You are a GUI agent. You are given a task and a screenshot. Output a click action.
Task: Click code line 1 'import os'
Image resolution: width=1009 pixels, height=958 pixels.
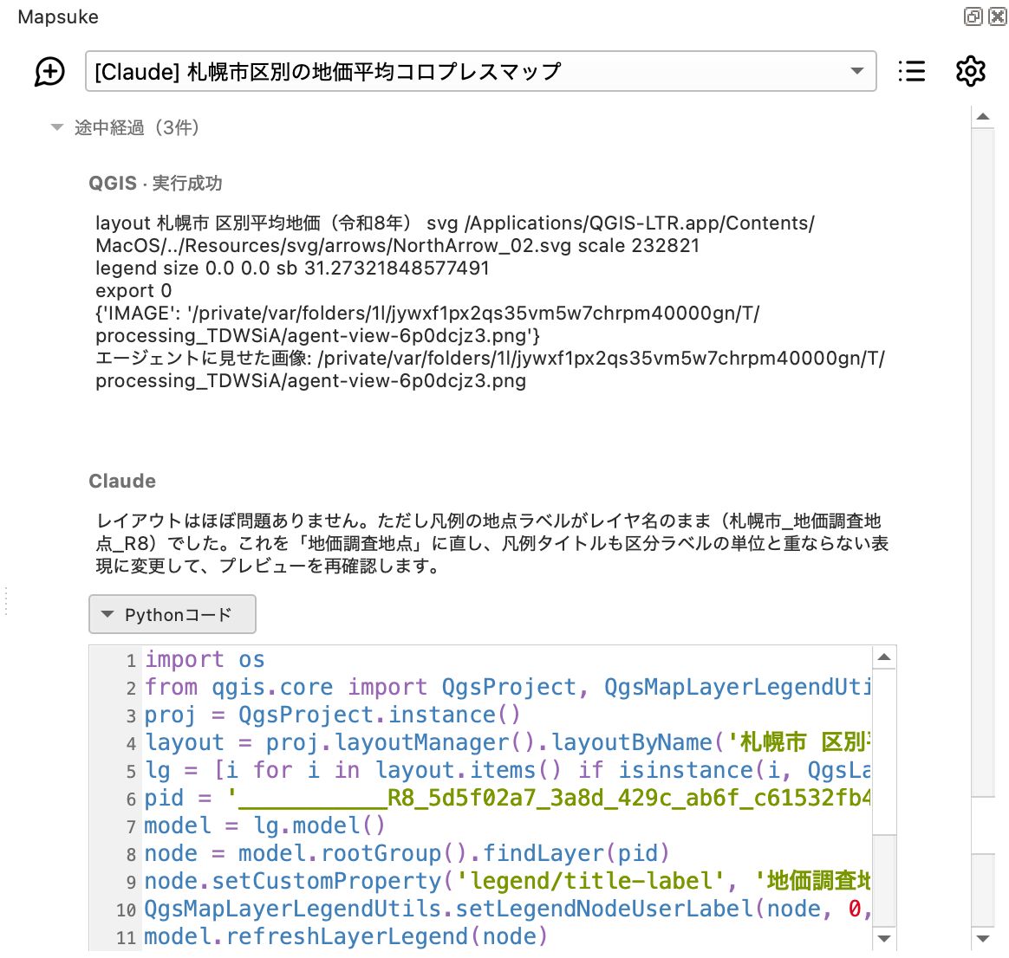pos(205,660)
